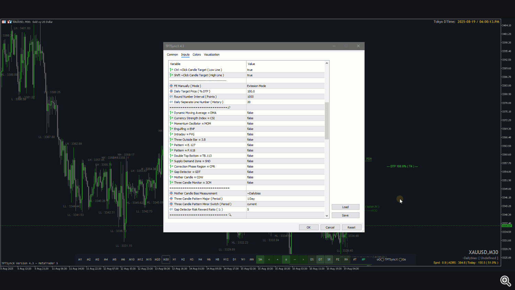Toggle Dynamic Moving Average DMA value

click(x=285, y=113)
